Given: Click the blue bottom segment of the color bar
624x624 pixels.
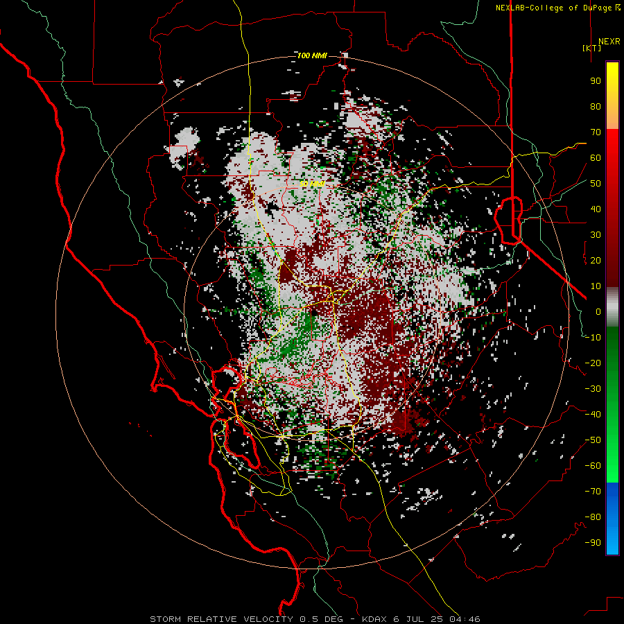Looking at the screenshot, I should pyautogui.click(x=612, y=519).
